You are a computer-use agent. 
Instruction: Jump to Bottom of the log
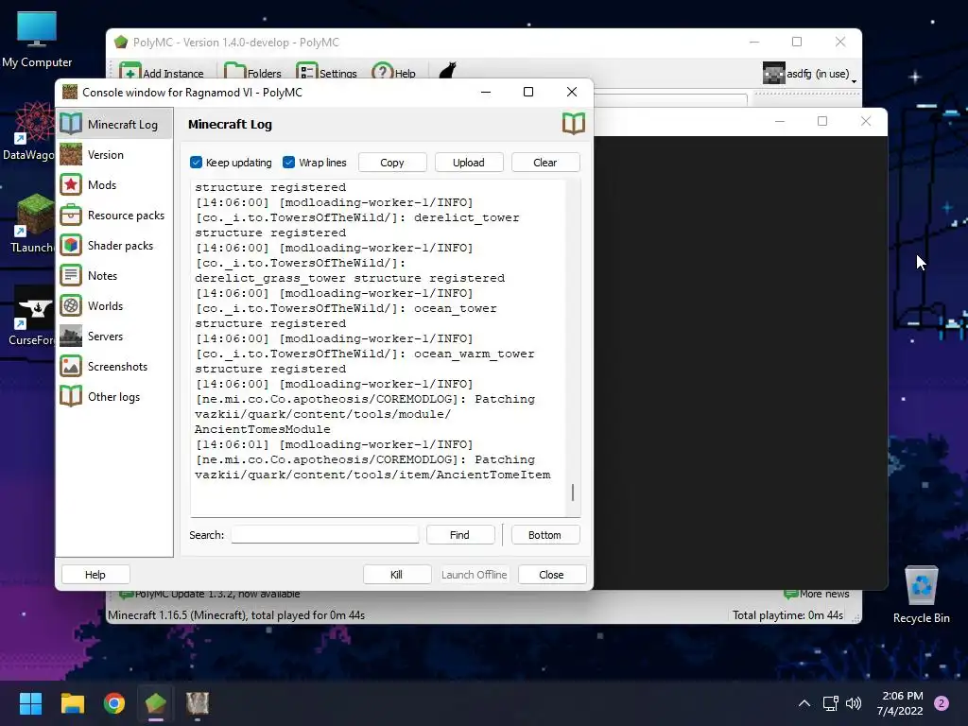[x=544, y=535]
